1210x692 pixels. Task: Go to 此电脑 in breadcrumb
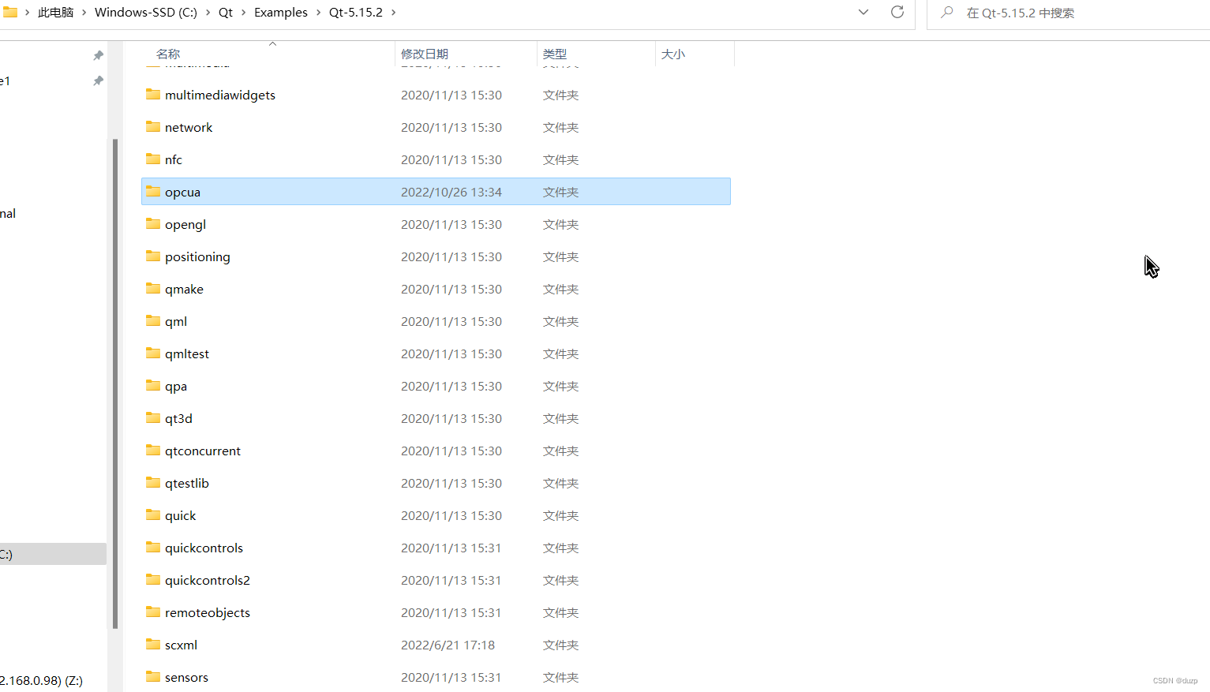click(x=56, y=13)
